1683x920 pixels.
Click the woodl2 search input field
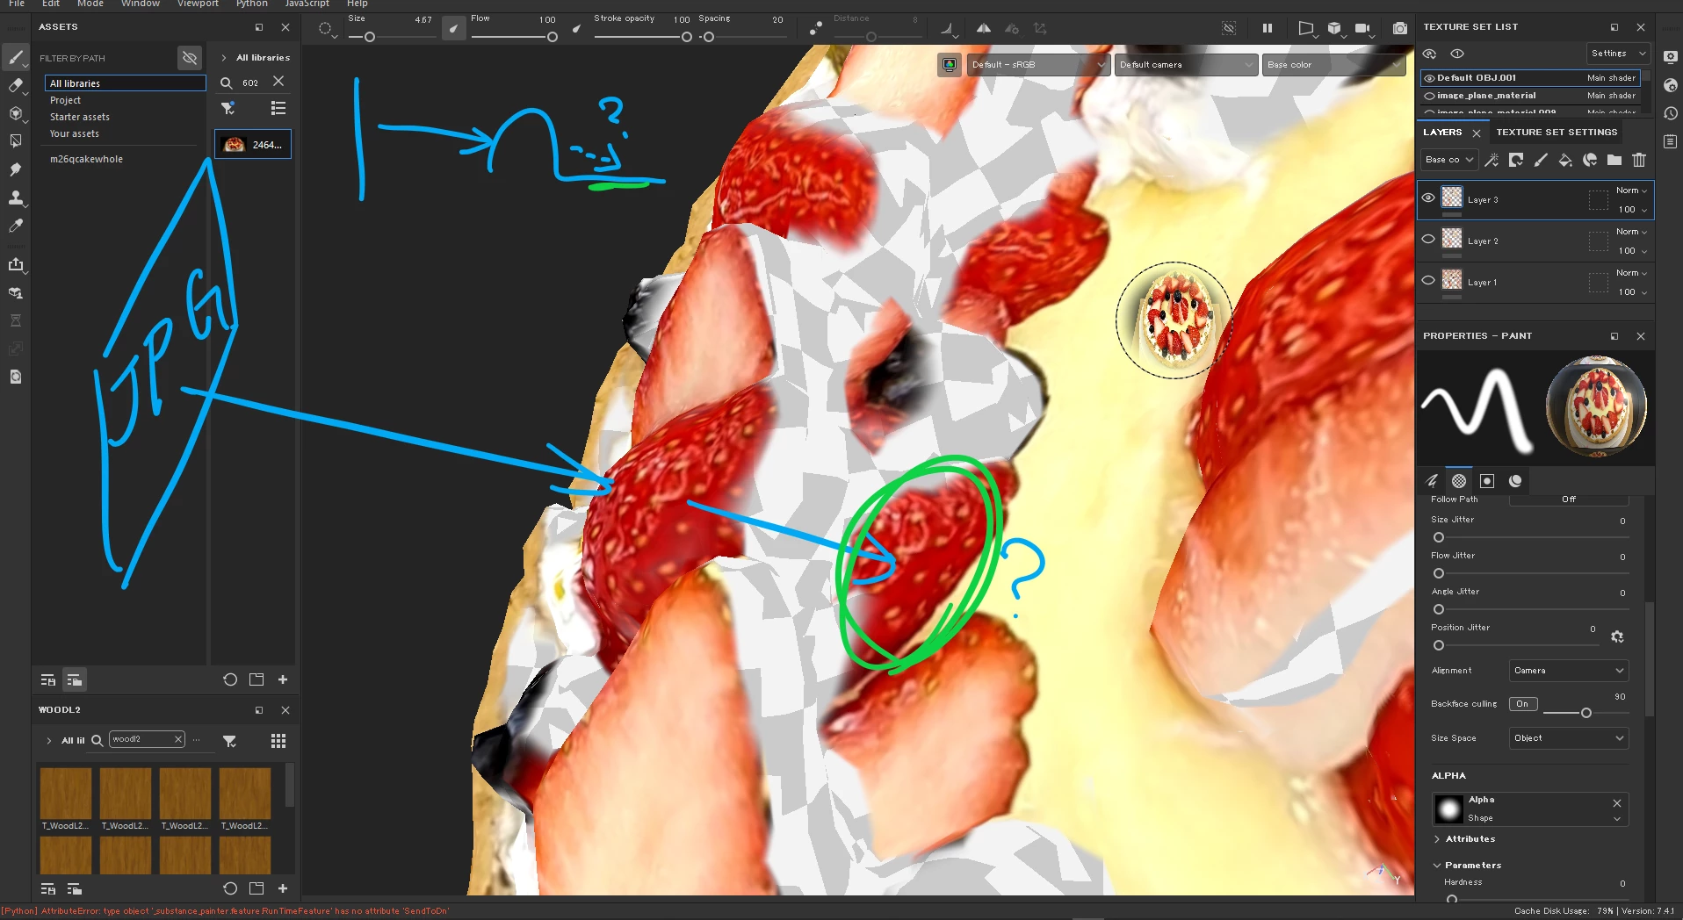pos(141,739)
